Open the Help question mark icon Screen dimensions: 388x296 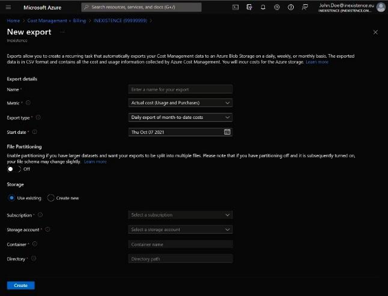(291, 7)
